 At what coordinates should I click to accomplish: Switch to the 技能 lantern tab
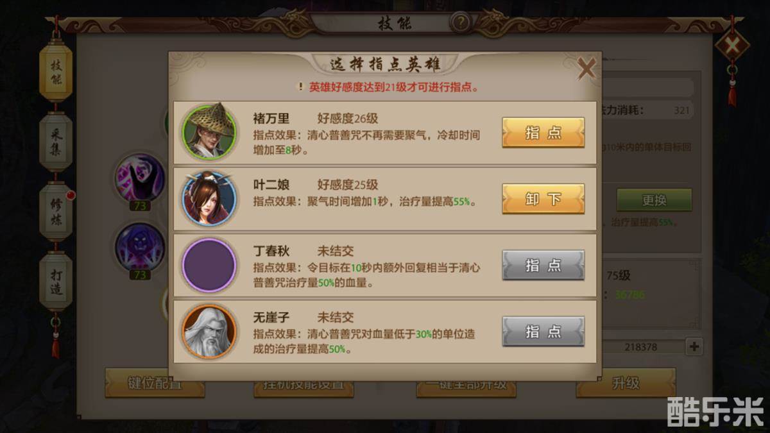click(x=56, y=71)
